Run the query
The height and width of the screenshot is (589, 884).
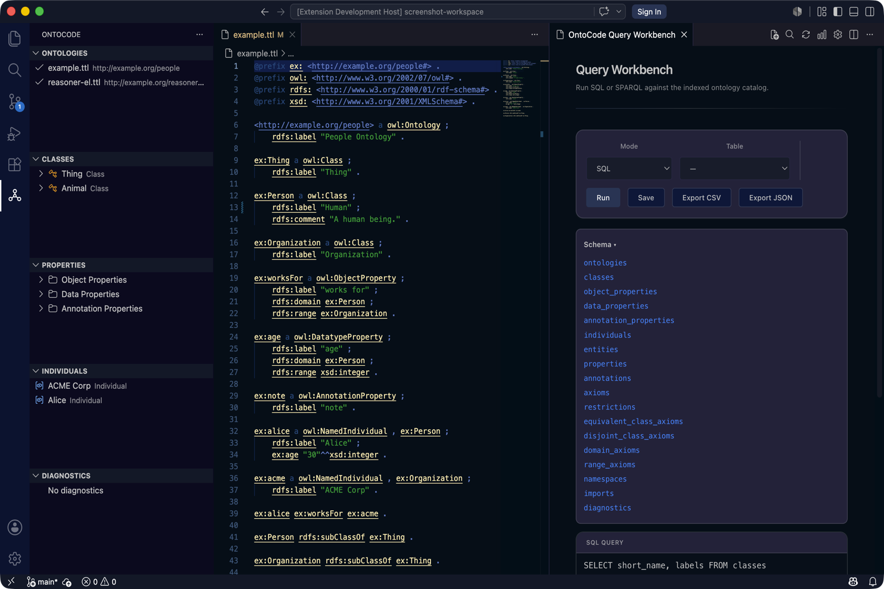tap(603, 198)
